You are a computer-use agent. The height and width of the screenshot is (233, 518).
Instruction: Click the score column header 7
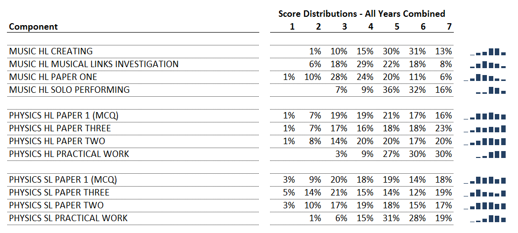[x=449, y=26]
